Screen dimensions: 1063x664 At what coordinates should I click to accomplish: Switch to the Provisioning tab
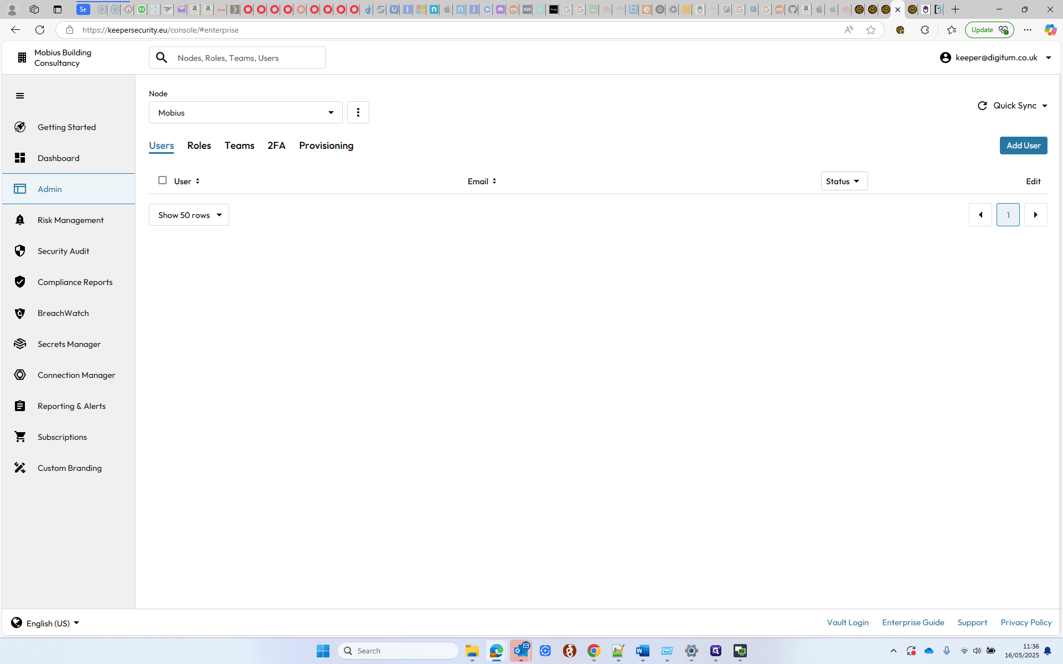[x=326, y=146]
